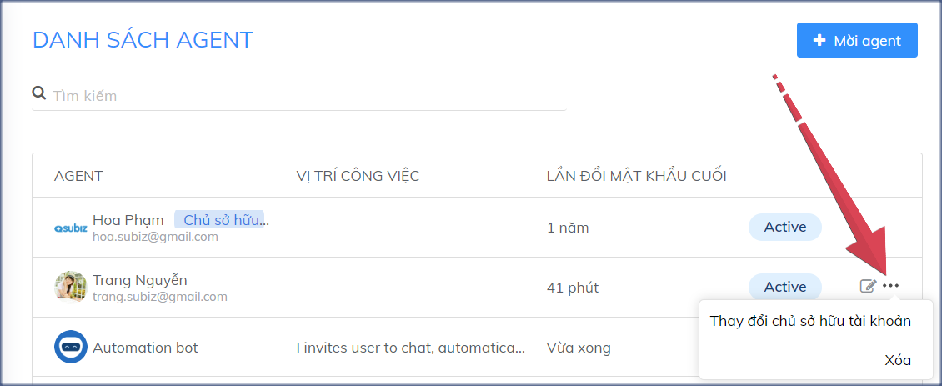942x386 pixels.
Task: Click the Subiz logo avatar of Hoa Phạm
Action: pyautogui.click(x=70, y=228)
